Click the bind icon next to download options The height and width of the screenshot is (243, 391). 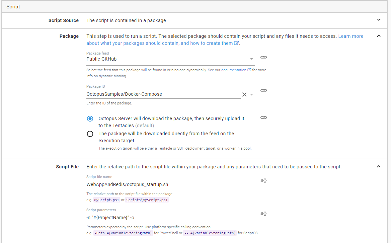pyautogui.click(x=263, y=117)
